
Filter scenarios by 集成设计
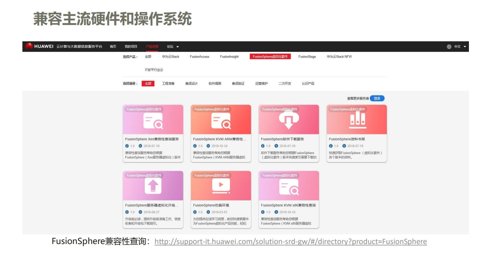tap(191, 83)
